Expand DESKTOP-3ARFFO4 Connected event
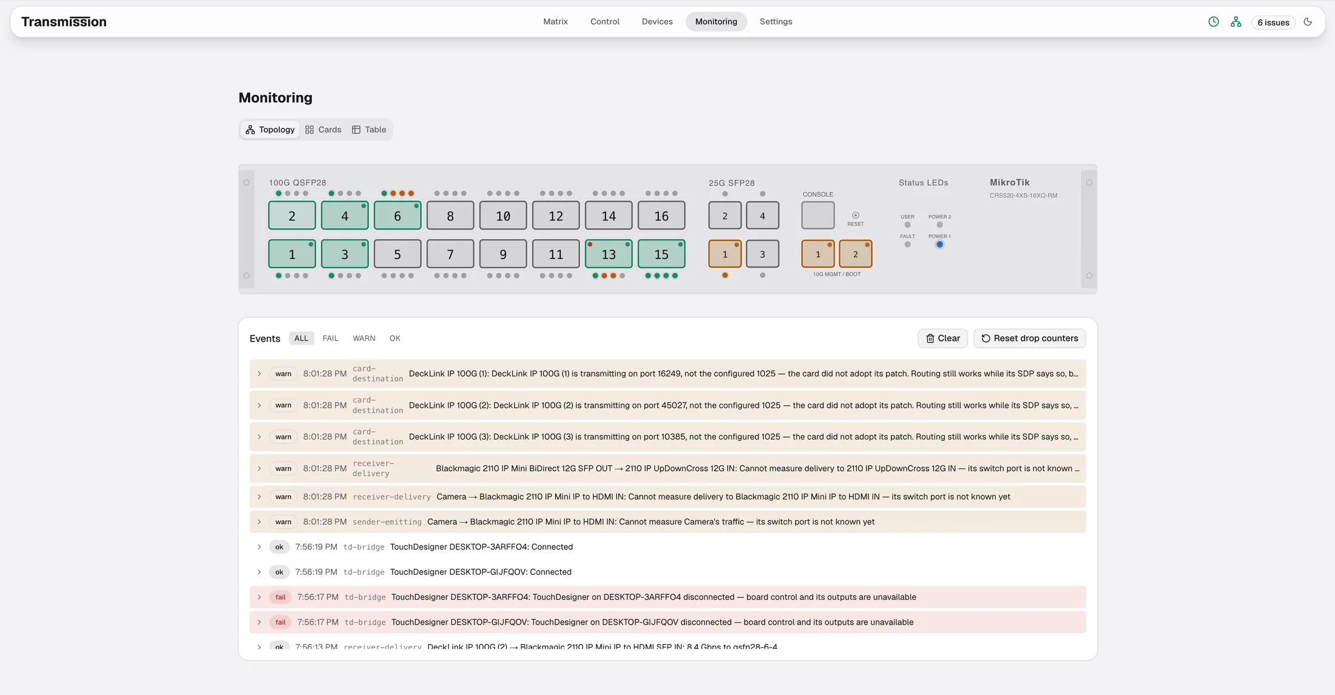1335x695 pixels. pos(259,547)
